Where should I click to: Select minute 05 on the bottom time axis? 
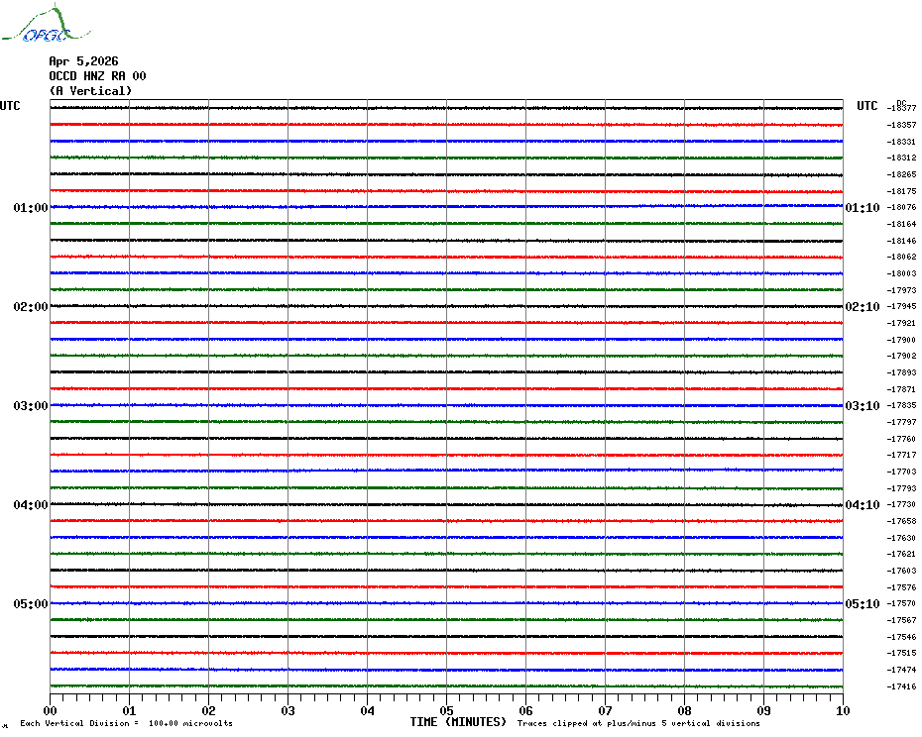[447, 710]
